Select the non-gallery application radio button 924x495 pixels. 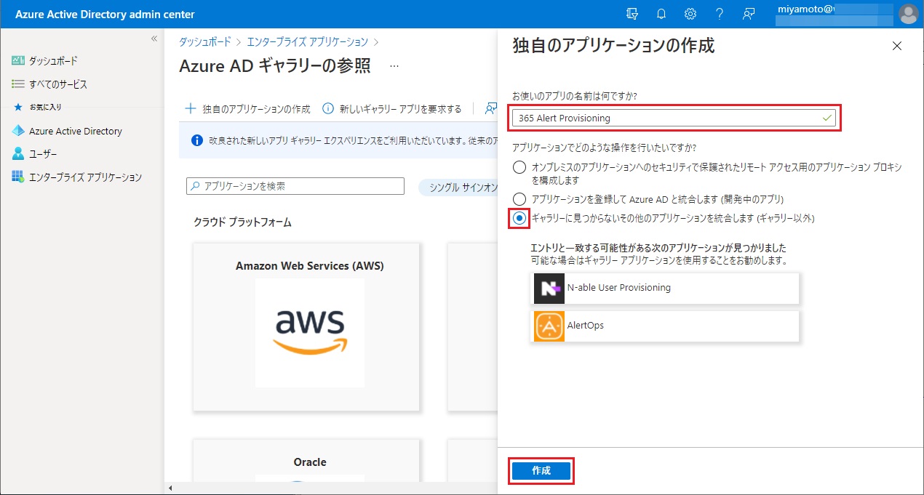click(x=519, y=218)
